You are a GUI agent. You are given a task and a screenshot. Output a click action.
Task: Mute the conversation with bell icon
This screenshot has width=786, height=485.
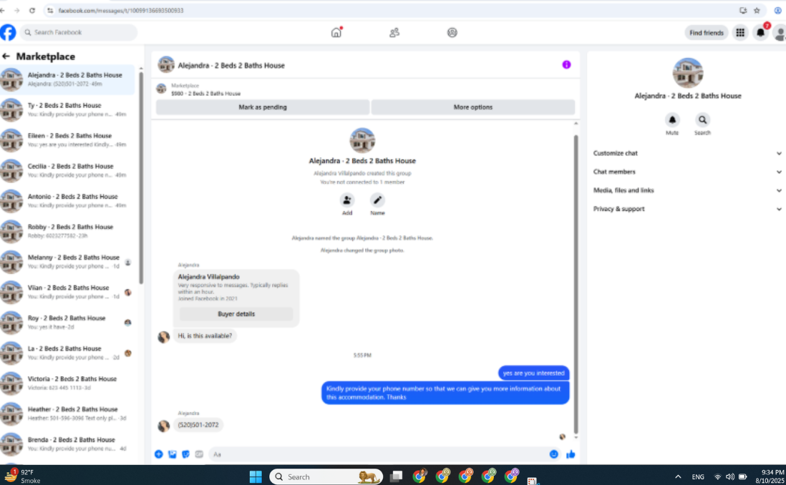point(672,119)
